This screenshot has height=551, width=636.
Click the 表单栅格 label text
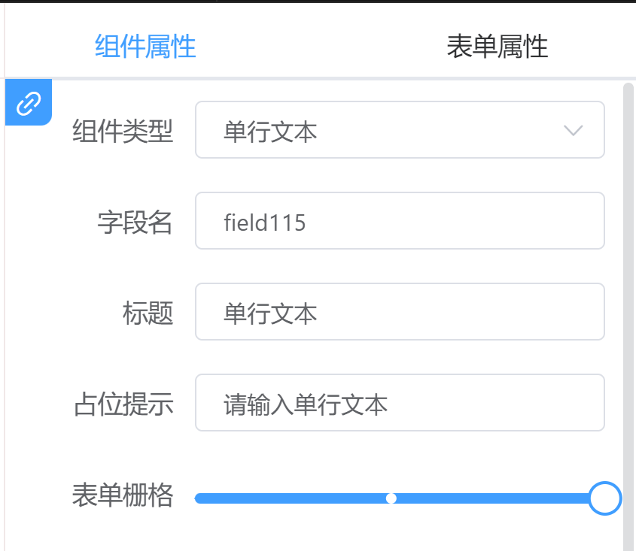pos(123,495)
